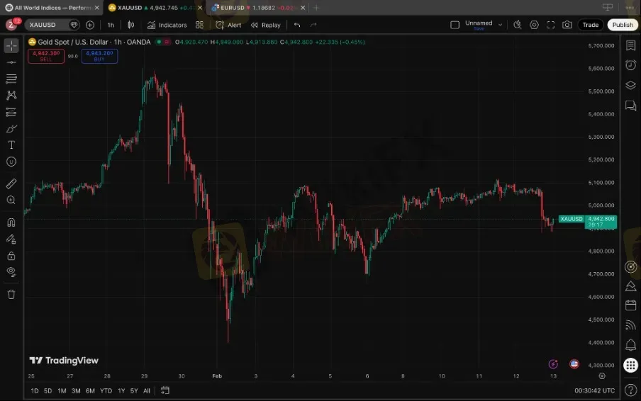Set the 6M date range
This screenshot has height=401, width=641.
(90, 391)
